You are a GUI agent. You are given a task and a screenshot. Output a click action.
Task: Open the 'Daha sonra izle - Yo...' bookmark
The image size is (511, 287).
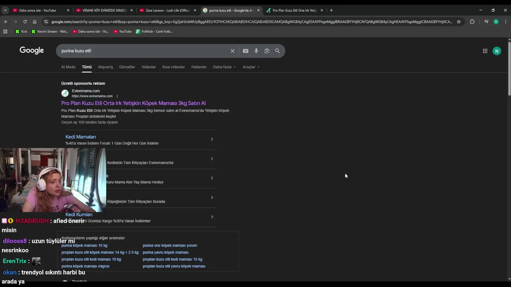91,31
